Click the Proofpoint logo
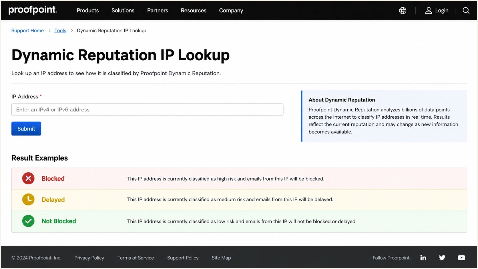Screen dimensions: 478x269 pyautogui.click(x=33, y=10)
